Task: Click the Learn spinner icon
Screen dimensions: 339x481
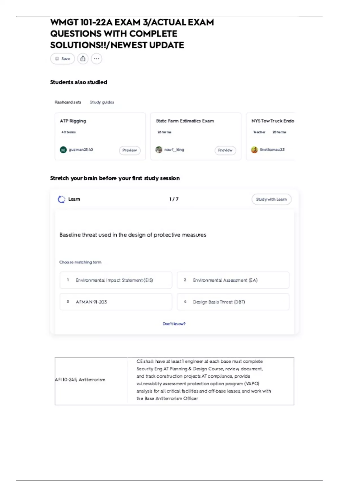Action: [61, 199]
